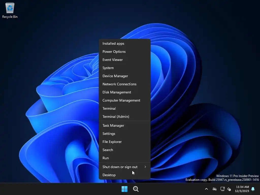The image size is (260, 195).
Task: Open clock showing 11:34 AM
Action: coord(242,189)
